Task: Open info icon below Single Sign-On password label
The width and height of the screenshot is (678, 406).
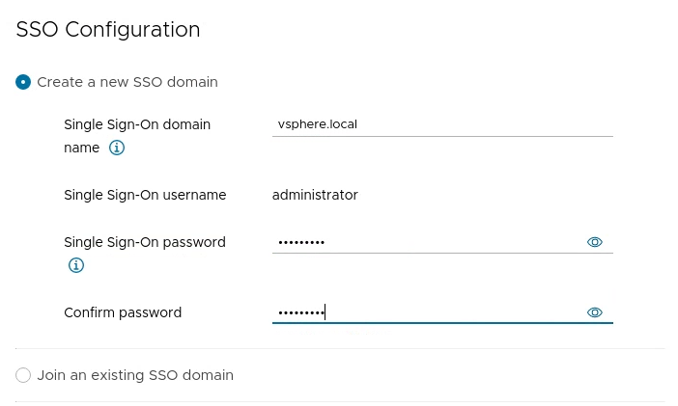Action: [76, 265]
